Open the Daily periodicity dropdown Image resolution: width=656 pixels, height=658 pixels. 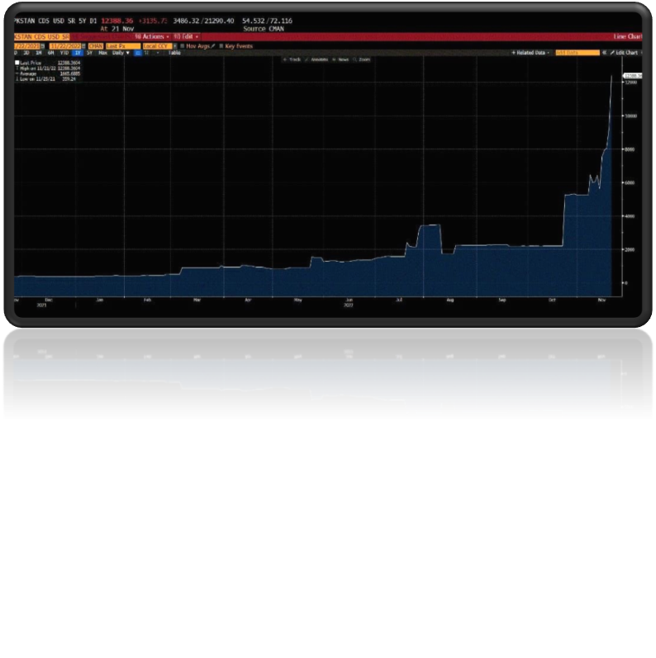point(121,53)
